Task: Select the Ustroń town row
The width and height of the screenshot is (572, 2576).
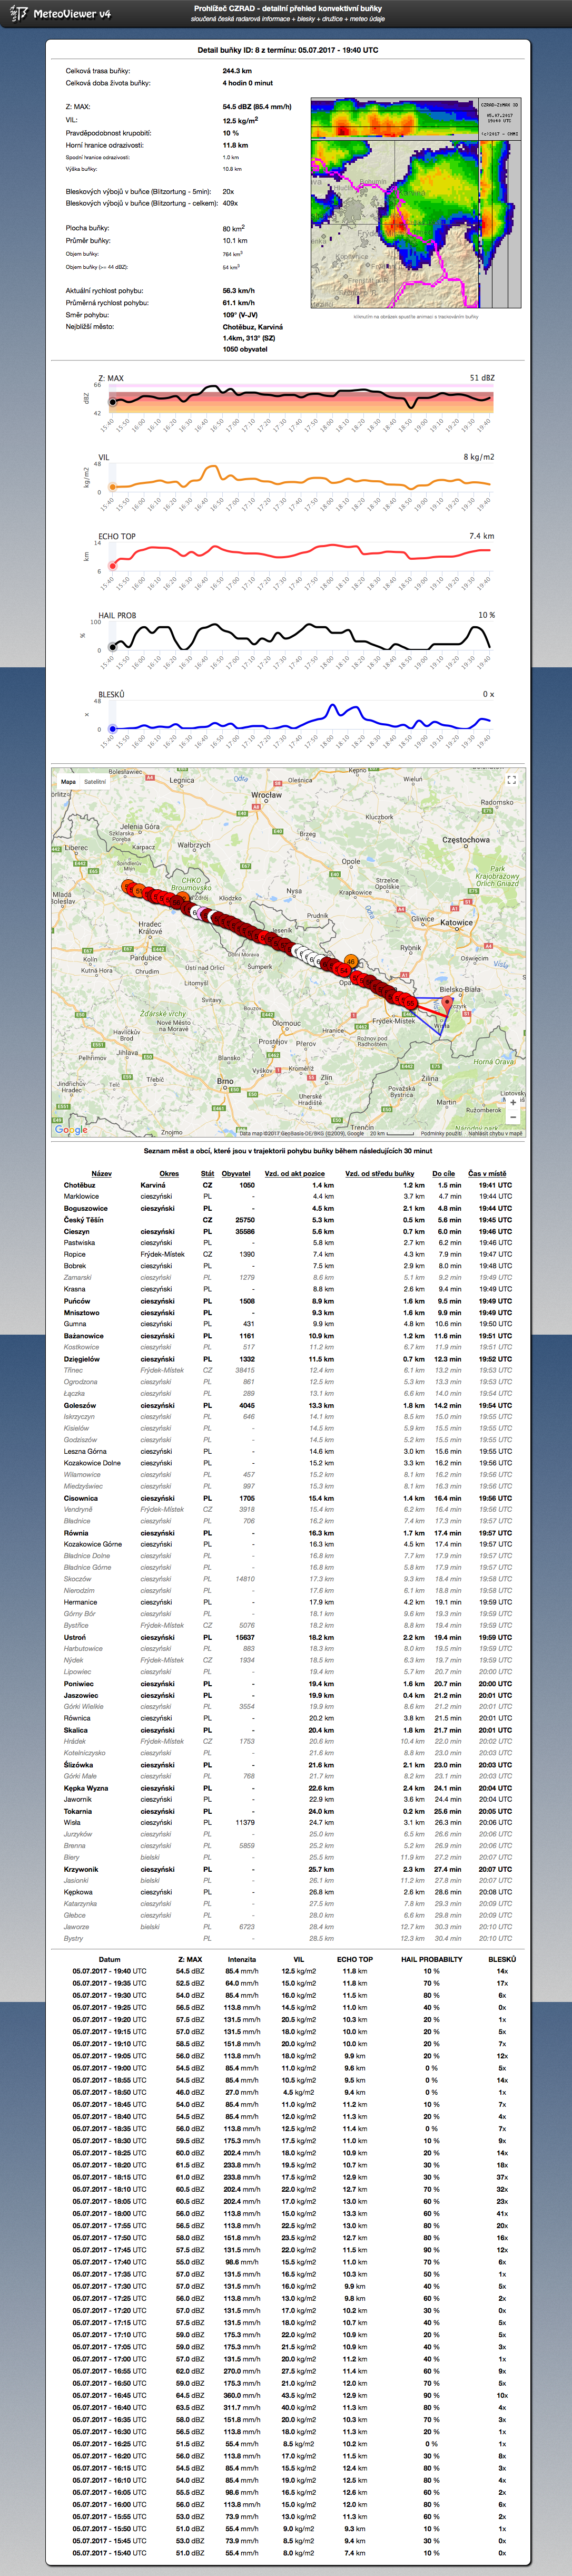Action: pos(287,1638)
